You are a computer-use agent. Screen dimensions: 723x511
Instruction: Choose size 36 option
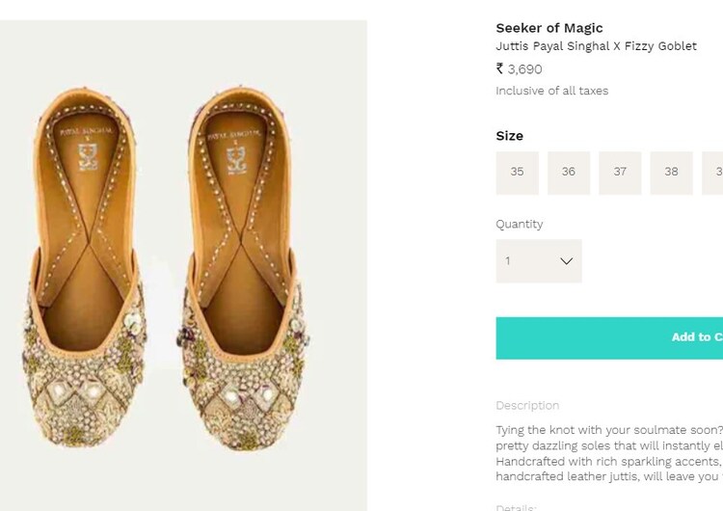569,173
